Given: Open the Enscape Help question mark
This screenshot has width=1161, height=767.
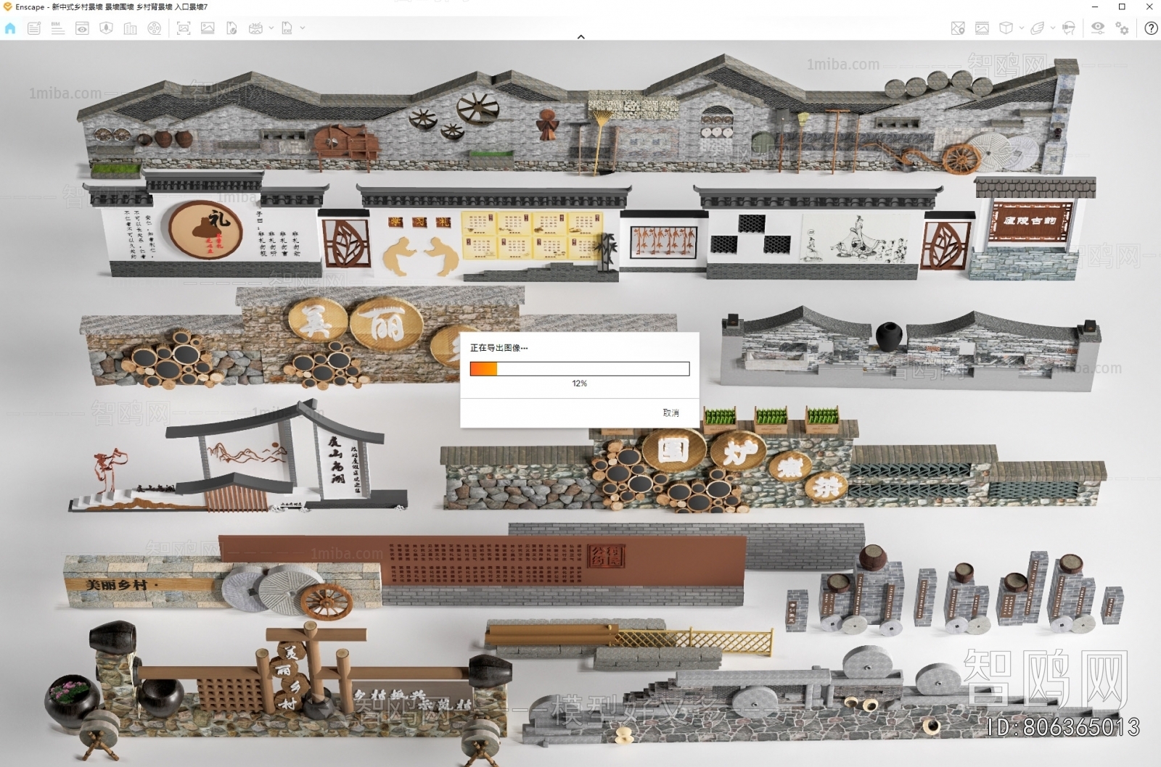Looking at the screenshot, I should [x=1151, y=29].
